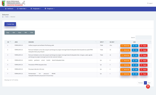Click Kelola Sub in row 2
This screenshot has width=156, height=95.
coord(125,50)
